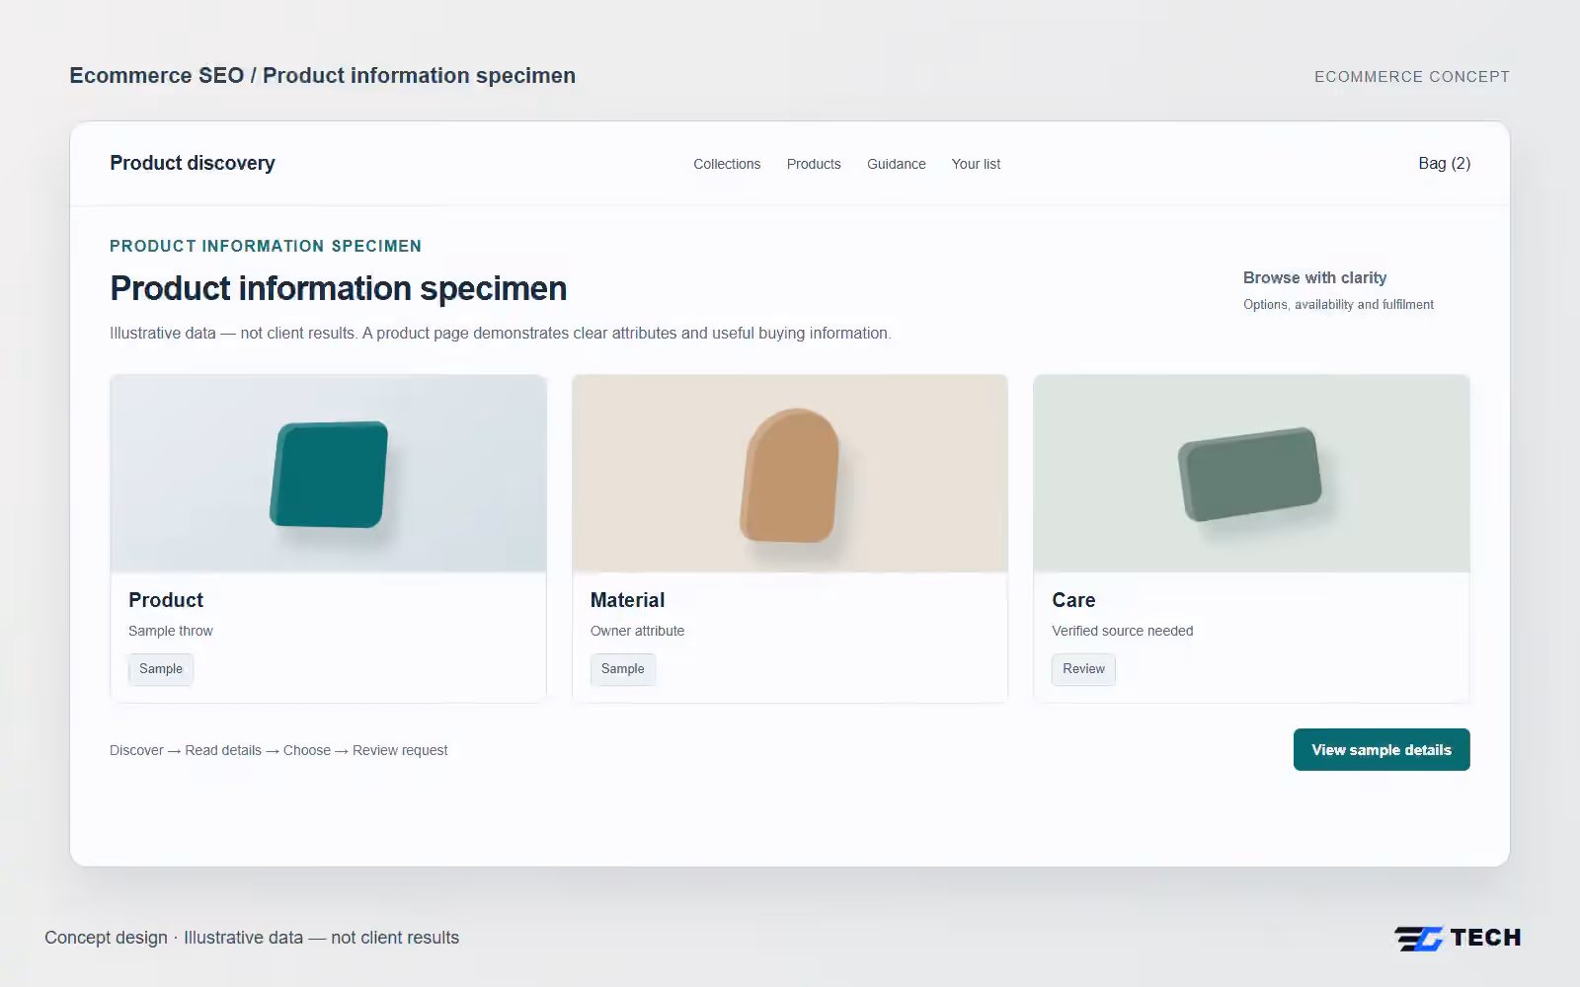Open the Collections nav item
Screen dimensions: 1580x987
coord(727,164)
